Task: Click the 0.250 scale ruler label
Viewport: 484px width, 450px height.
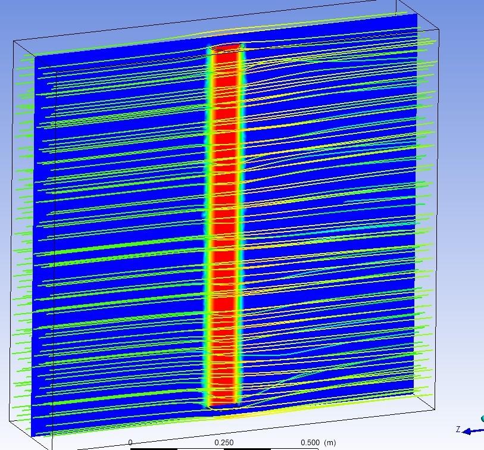Action: pyautogui.click(x=224, y=443)
